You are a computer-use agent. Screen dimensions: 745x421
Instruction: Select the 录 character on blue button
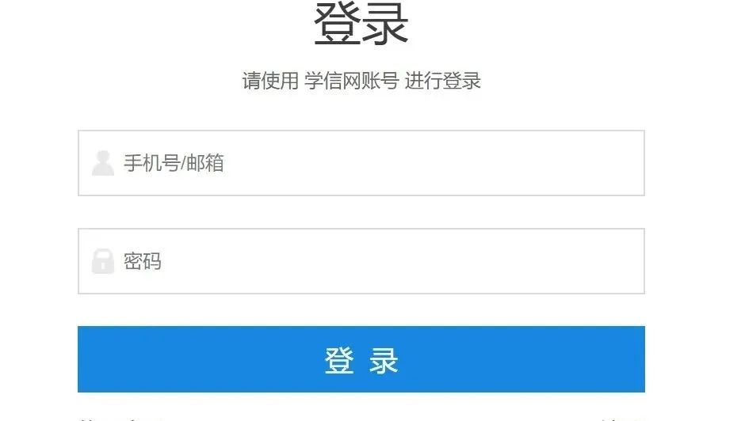[x=384, y=360]
